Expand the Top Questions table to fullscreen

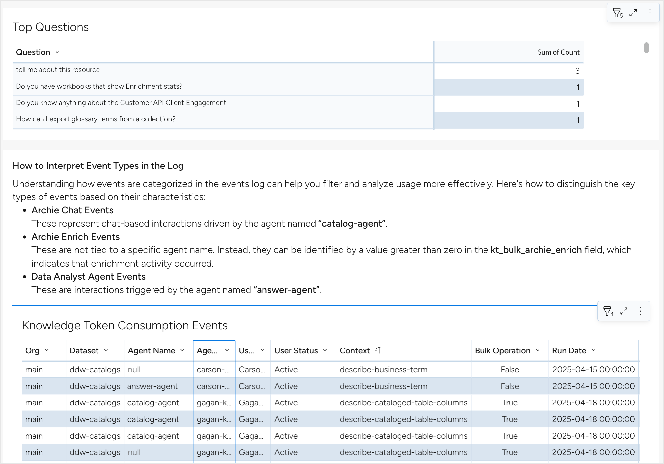tap(633, 13)
